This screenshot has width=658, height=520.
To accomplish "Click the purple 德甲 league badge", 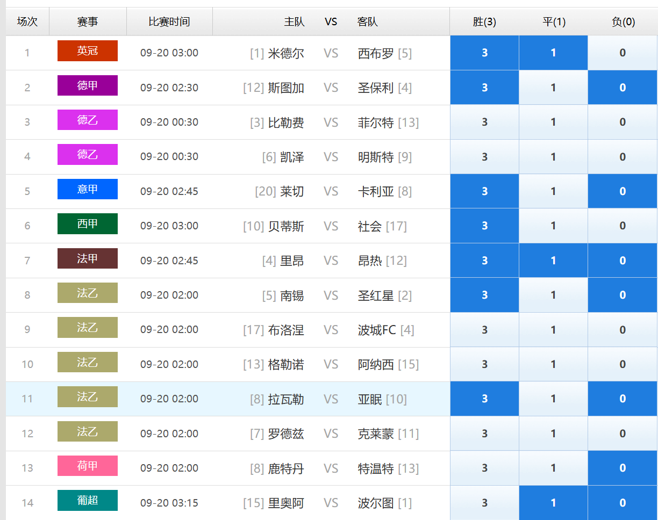I will (88, 85).
